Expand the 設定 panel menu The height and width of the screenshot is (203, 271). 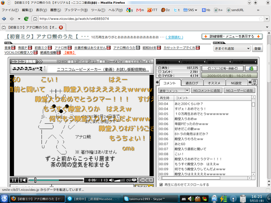click(219, 62)
